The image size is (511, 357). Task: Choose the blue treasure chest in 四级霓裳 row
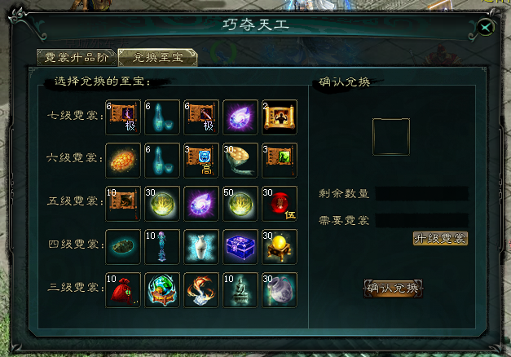[240, 247]
